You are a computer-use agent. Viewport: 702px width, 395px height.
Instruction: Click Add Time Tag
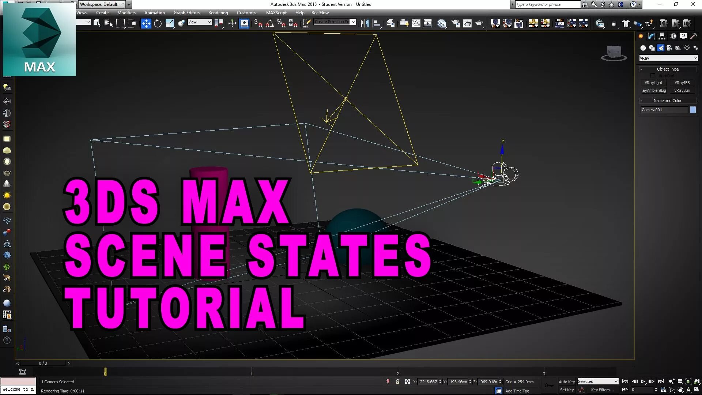pyautogui.click(x=517, y=391)
